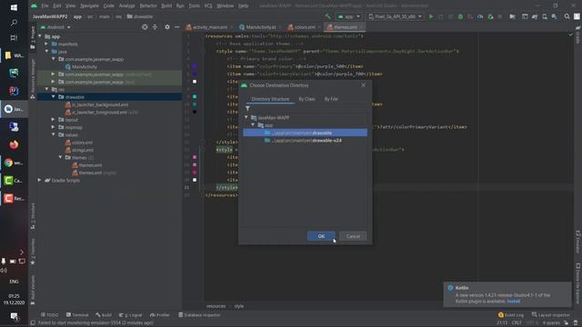
Task: Open Windows Start menu
Action: 14,7
